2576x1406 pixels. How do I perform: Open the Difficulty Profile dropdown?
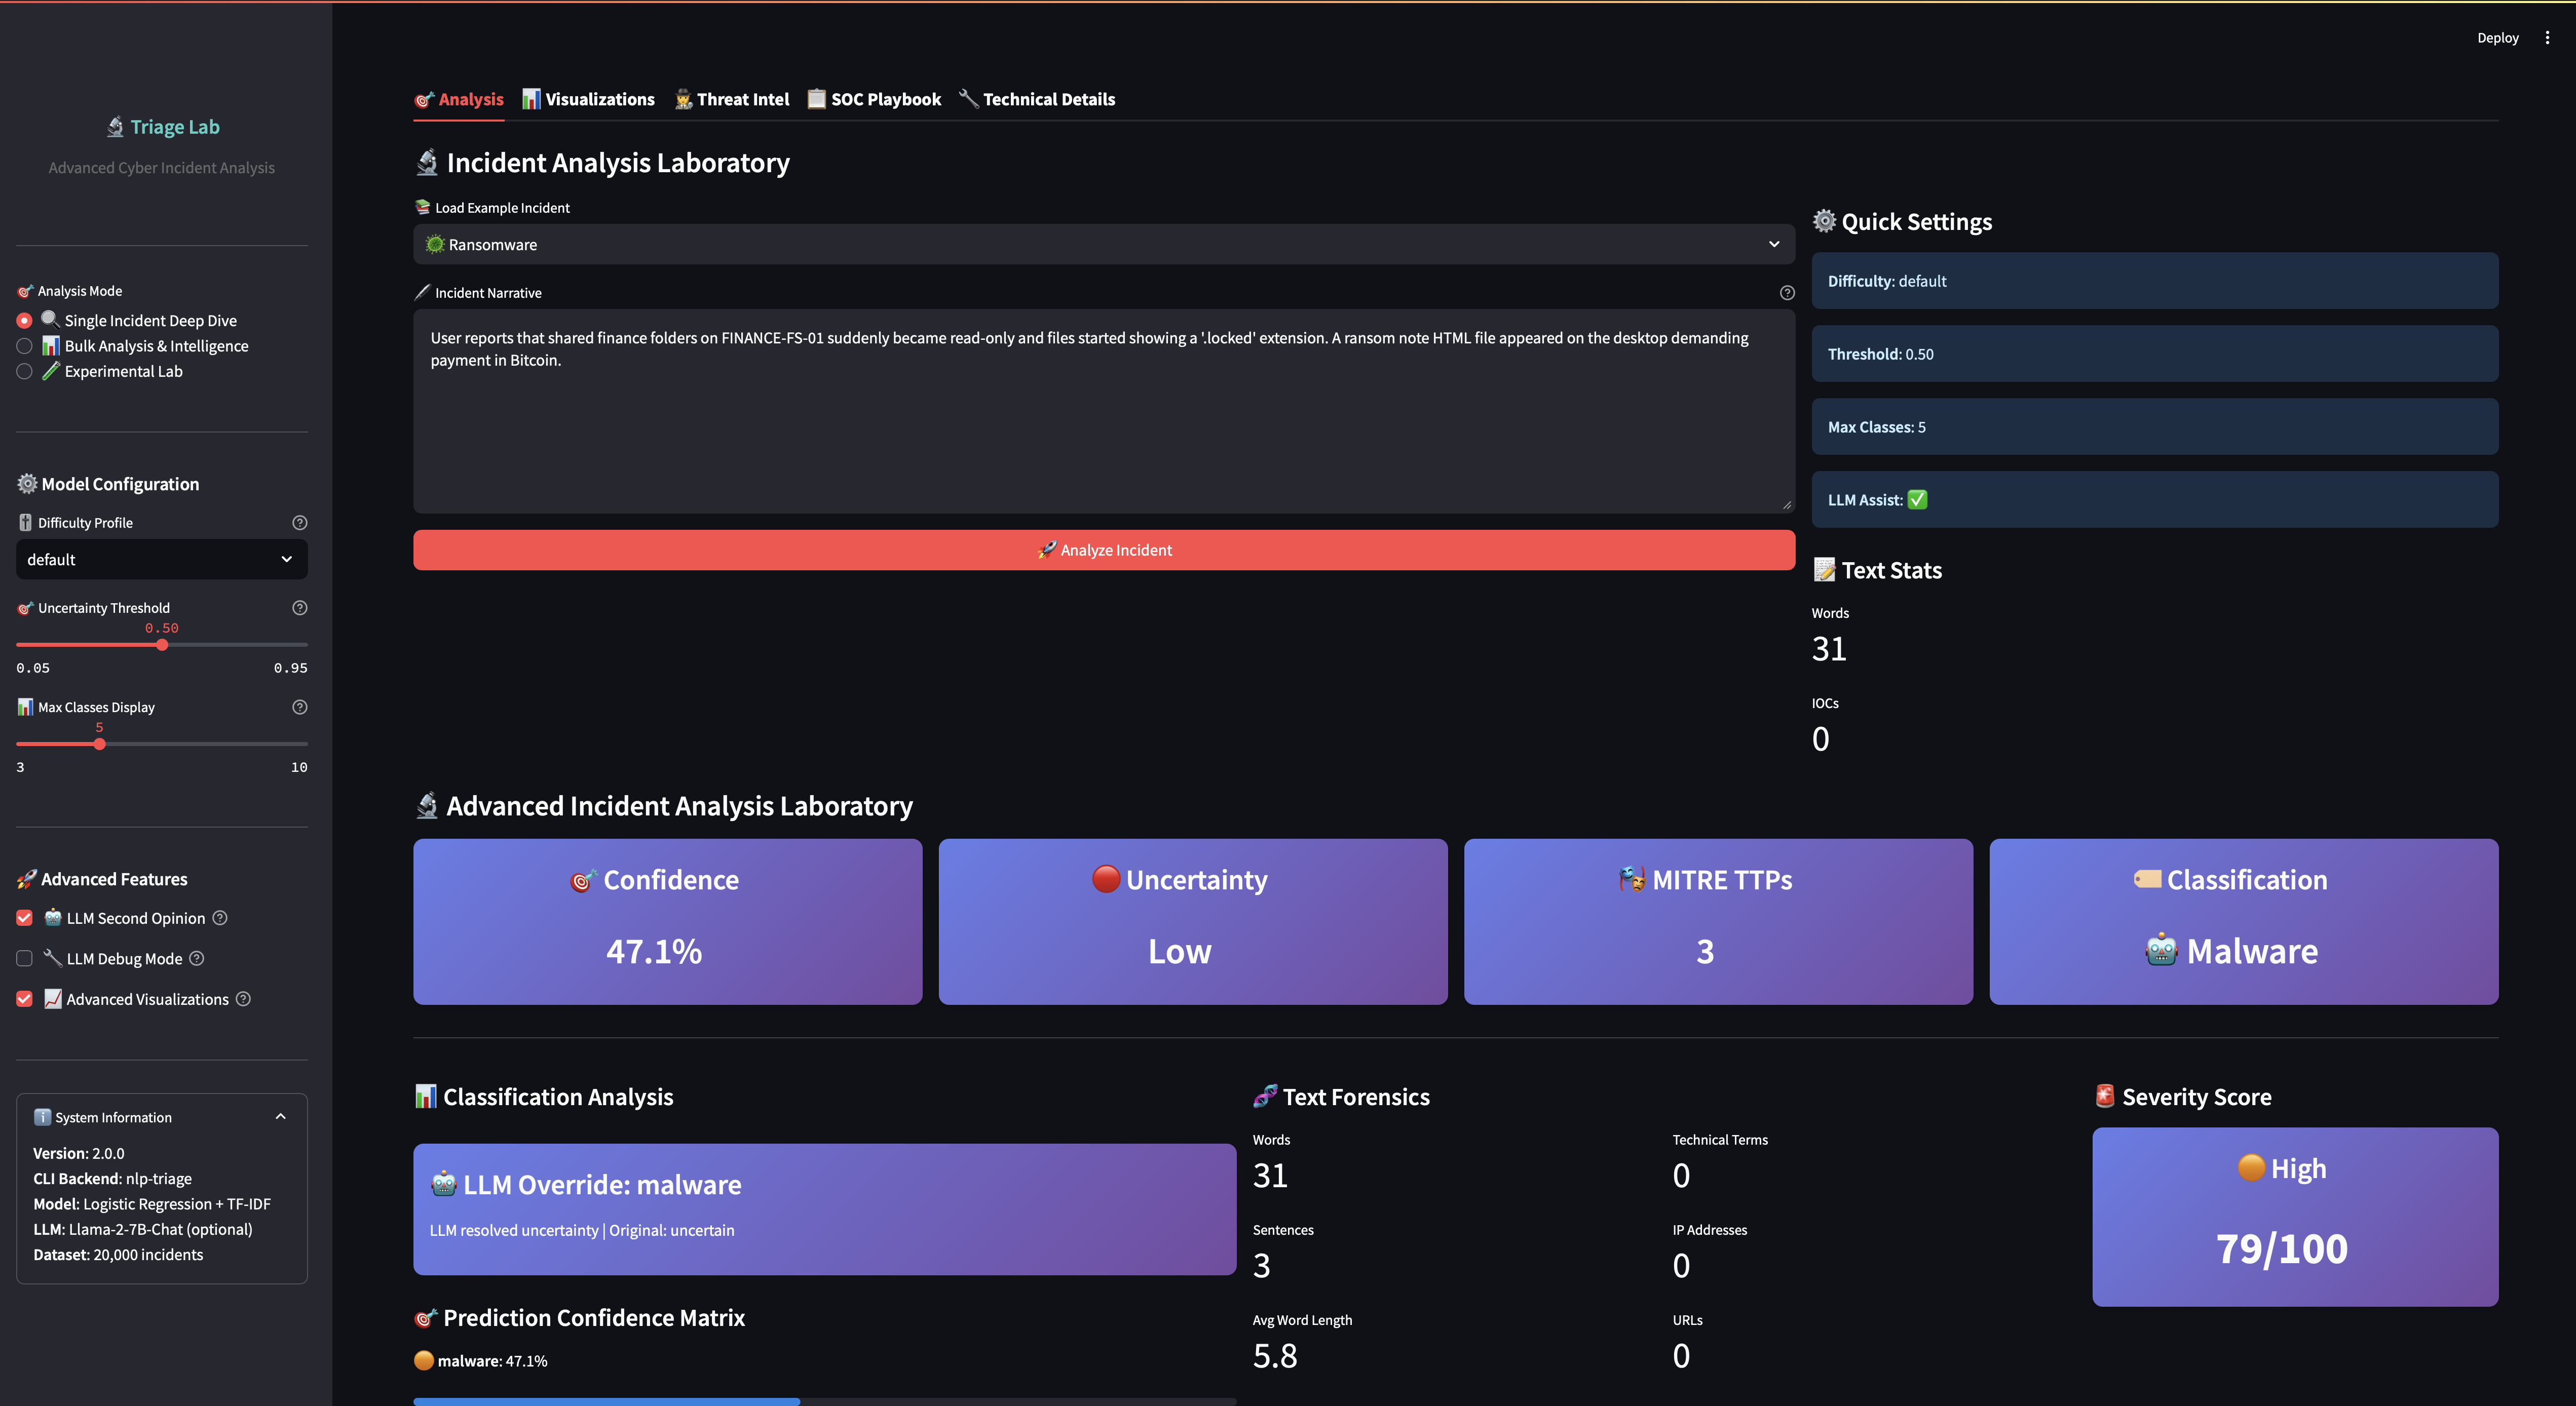pyautogui.click(x=161, y=559)
